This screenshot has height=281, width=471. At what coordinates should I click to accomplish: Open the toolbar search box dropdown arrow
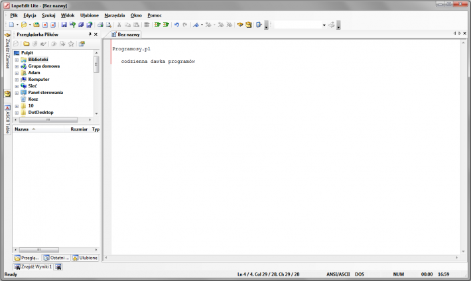click(324, 25)
